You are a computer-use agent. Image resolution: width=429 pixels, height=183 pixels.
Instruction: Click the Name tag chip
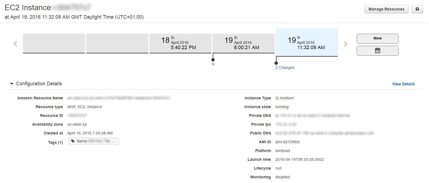click(x=94, y=141)
